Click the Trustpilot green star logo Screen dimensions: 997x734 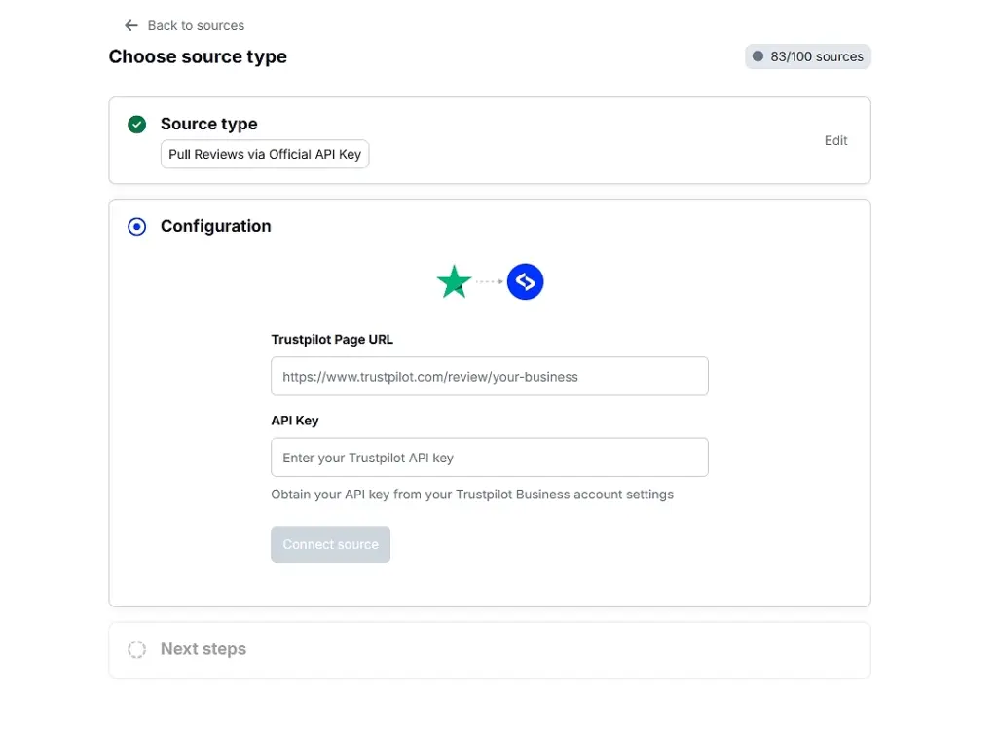coord(454,280)
